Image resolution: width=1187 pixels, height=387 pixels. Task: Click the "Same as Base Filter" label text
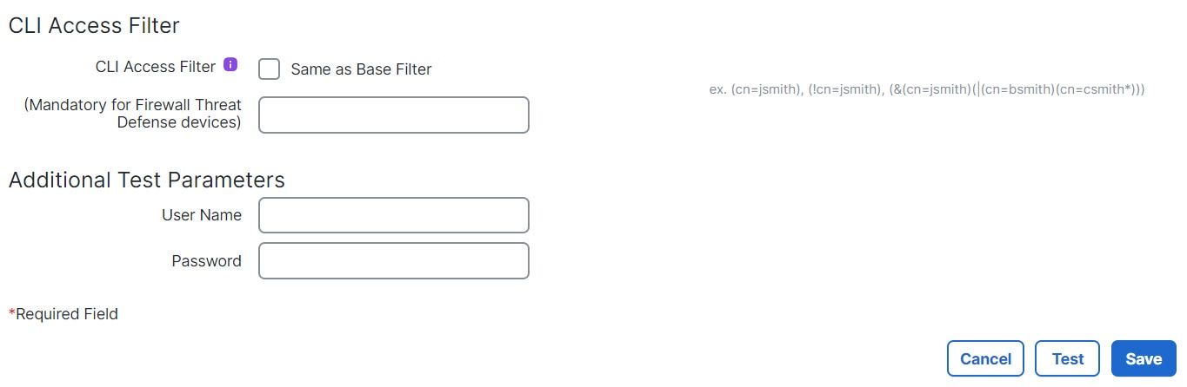point(361,69)
